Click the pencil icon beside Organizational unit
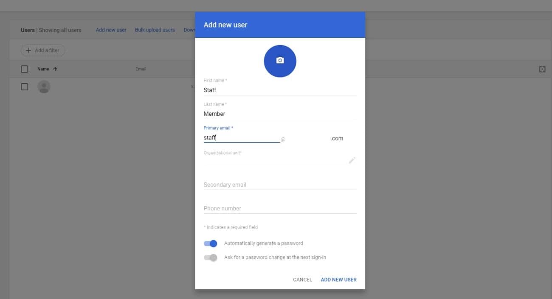Viewport: 552px width, 299px height. [352, 160]
